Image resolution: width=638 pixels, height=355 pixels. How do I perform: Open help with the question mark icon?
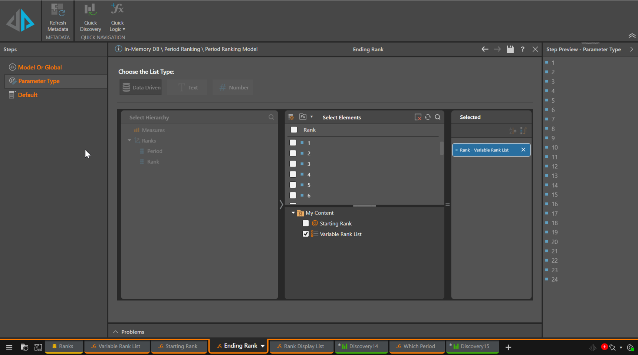click(522, 49)
